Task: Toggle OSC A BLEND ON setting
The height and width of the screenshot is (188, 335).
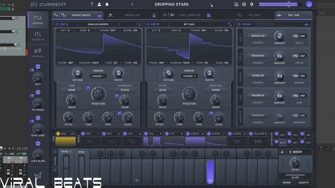Action: tap(130, 30)
